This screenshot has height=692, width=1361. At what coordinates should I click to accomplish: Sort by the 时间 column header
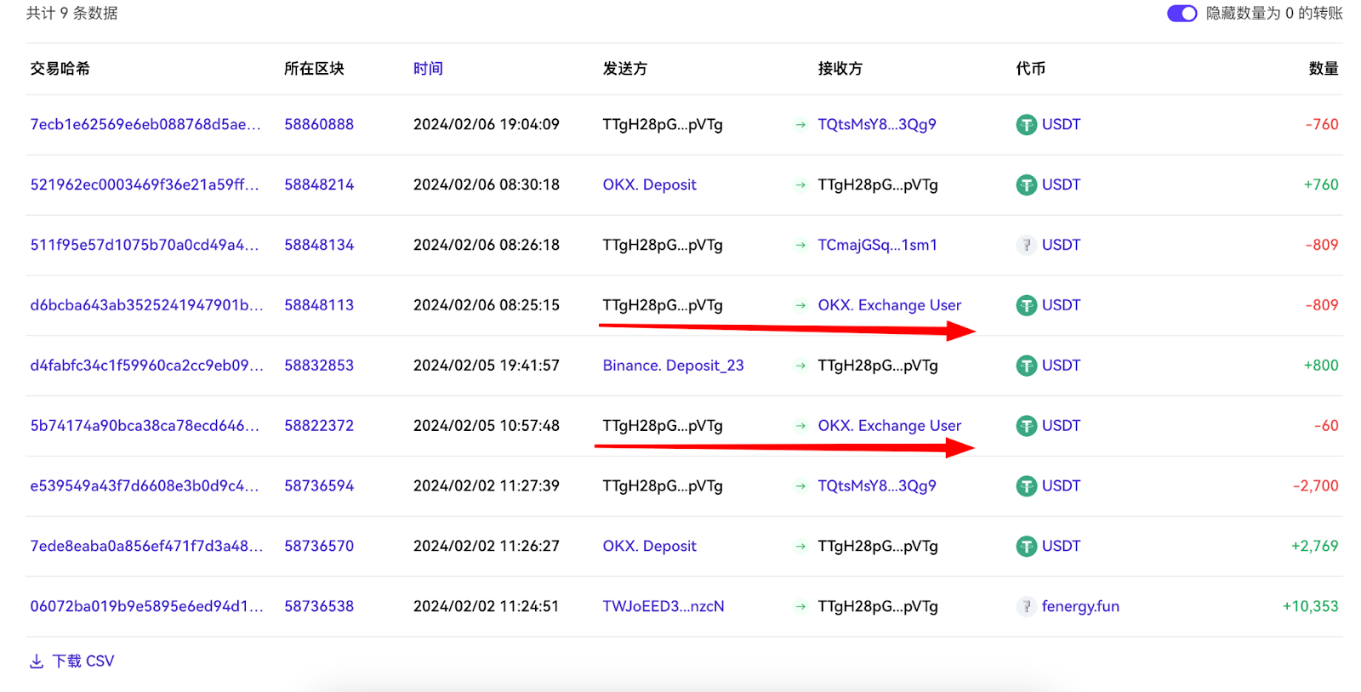(428, 69)
